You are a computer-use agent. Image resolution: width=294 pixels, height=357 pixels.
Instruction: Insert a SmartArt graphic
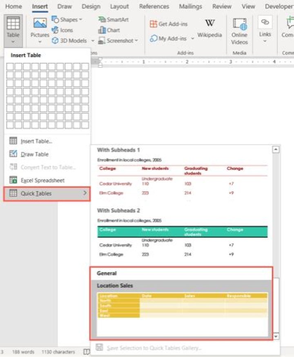coord(114,20)
